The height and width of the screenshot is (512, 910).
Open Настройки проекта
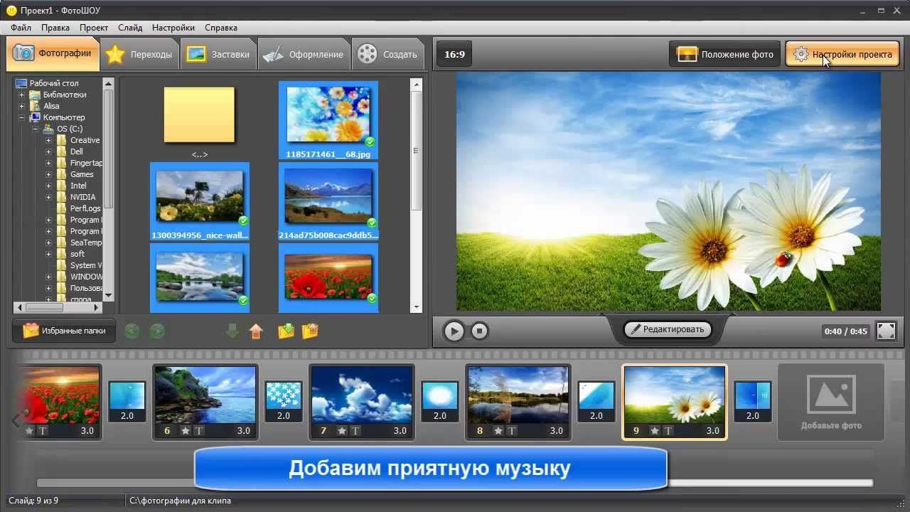pyautogui.click(x=842, y=54)
